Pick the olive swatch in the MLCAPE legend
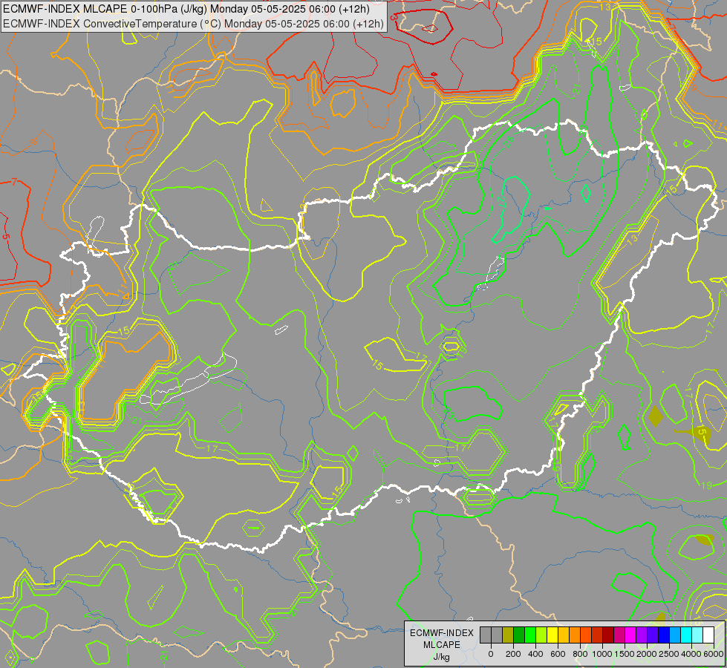 pos(508,635)
